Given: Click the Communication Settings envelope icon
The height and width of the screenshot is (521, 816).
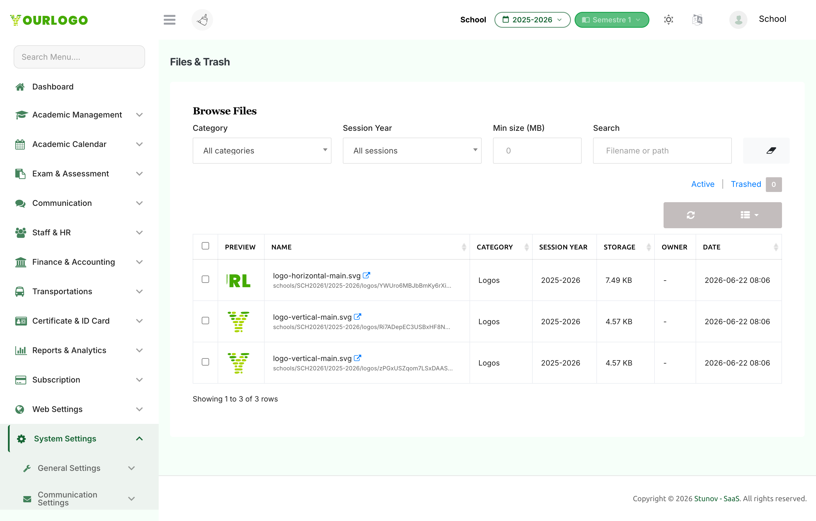Looking at the screenshot, I should (27, 499).
